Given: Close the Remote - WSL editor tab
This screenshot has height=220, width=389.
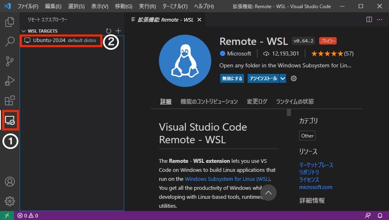Looking at the screenshot, I should pos(199,20).
